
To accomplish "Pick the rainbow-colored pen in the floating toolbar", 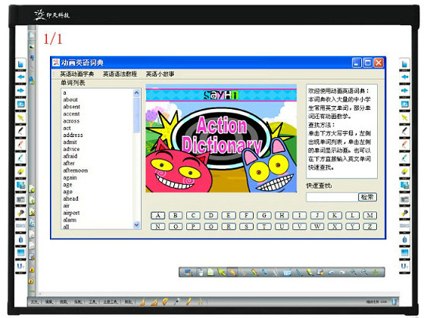I will pos(254,272).
